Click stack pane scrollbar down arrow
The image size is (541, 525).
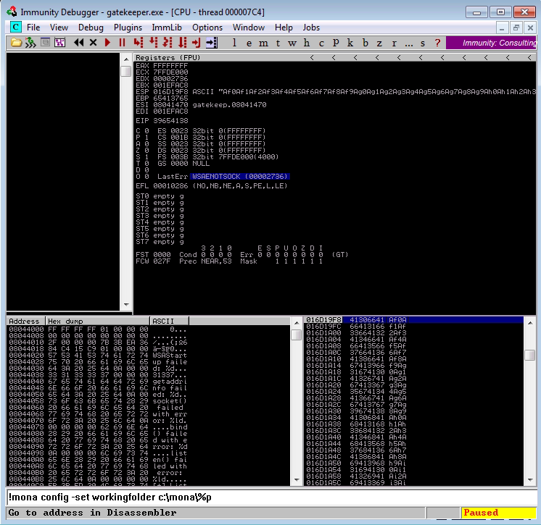click(530, 480)
